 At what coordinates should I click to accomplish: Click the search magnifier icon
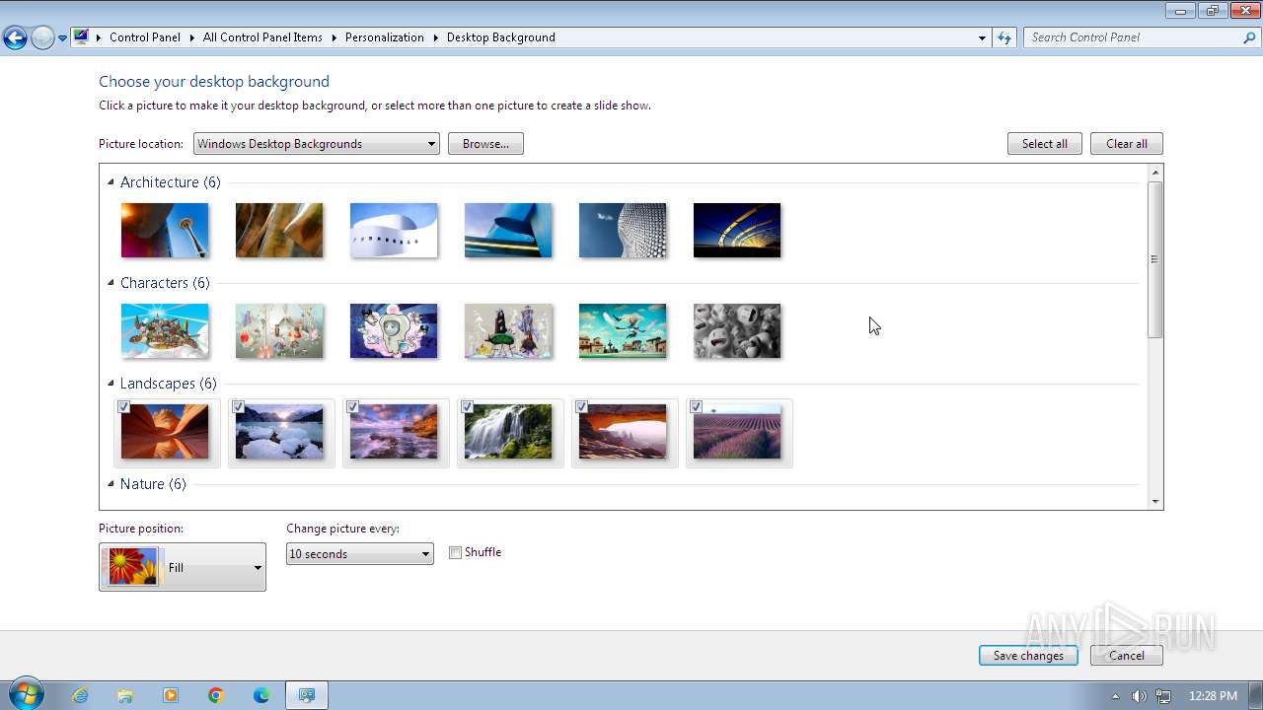click(1250, 37)
